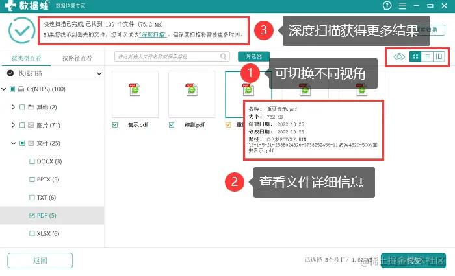Image resolution: width=455 pixels, height=276 pixels.
Task: Click the file name search input field
Action: click(172, 56)
